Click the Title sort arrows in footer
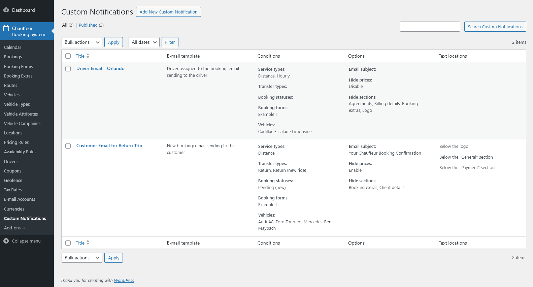This screenshot has width=533, height=287. pyautogui.click(x=88, y=243)
